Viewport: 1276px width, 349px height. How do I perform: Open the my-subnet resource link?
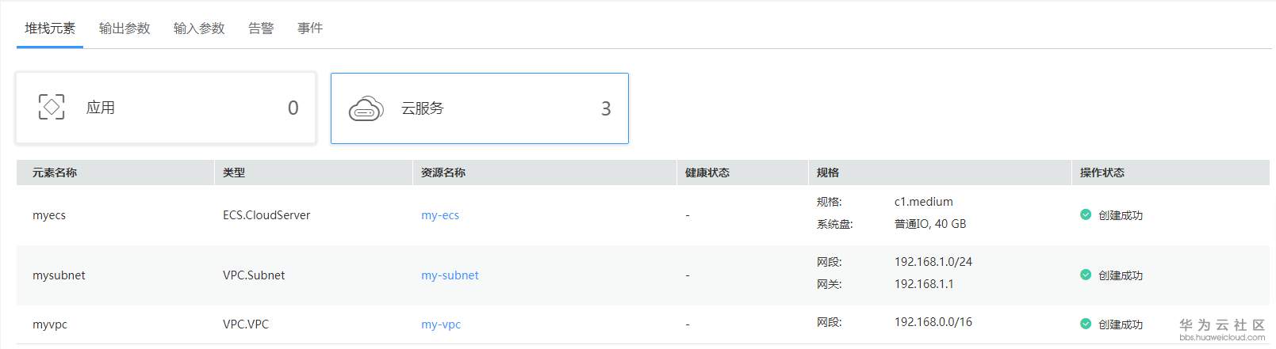point(450,275)
